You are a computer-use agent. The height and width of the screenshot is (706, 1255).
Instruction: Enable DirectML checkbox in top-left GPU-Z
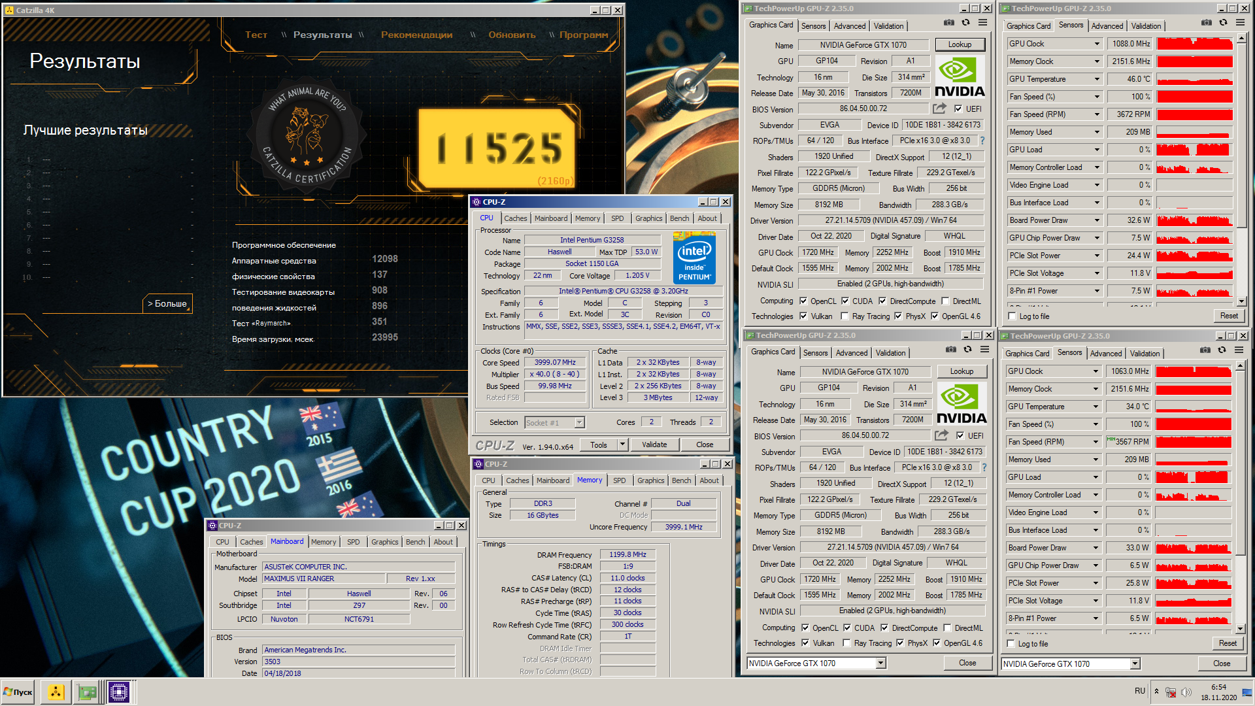coord(945,301)
